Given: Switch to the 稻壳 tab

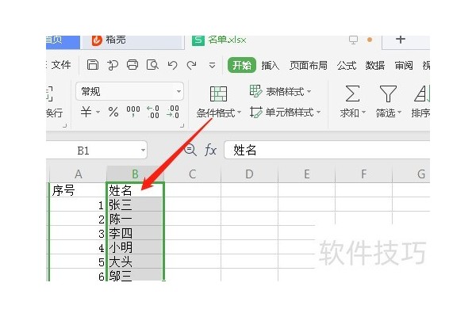Looking at the screenshot, I should 132,40.
